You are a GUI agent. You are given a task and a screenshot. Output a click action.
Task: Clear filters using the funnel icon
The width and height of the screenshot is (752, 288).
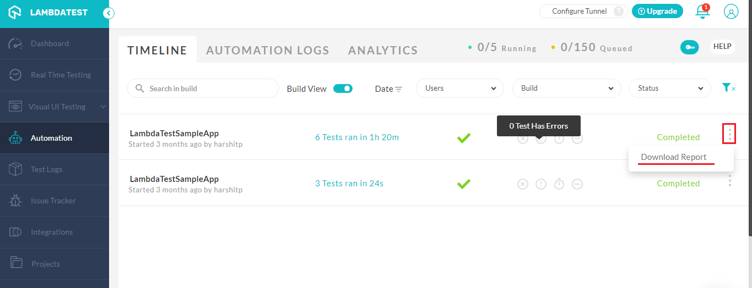tap(728, 88)
